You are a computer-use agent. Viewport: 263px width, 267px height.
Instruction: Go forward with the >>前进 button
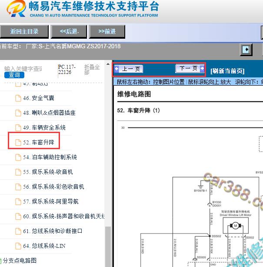coord(107,31)
